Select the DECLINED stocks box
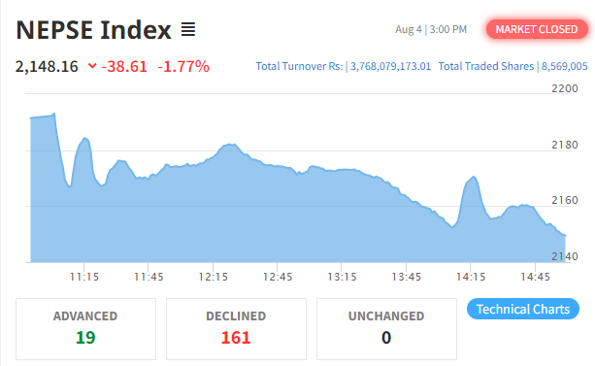This screenshot has height=366, width=595. click(236, 329)
